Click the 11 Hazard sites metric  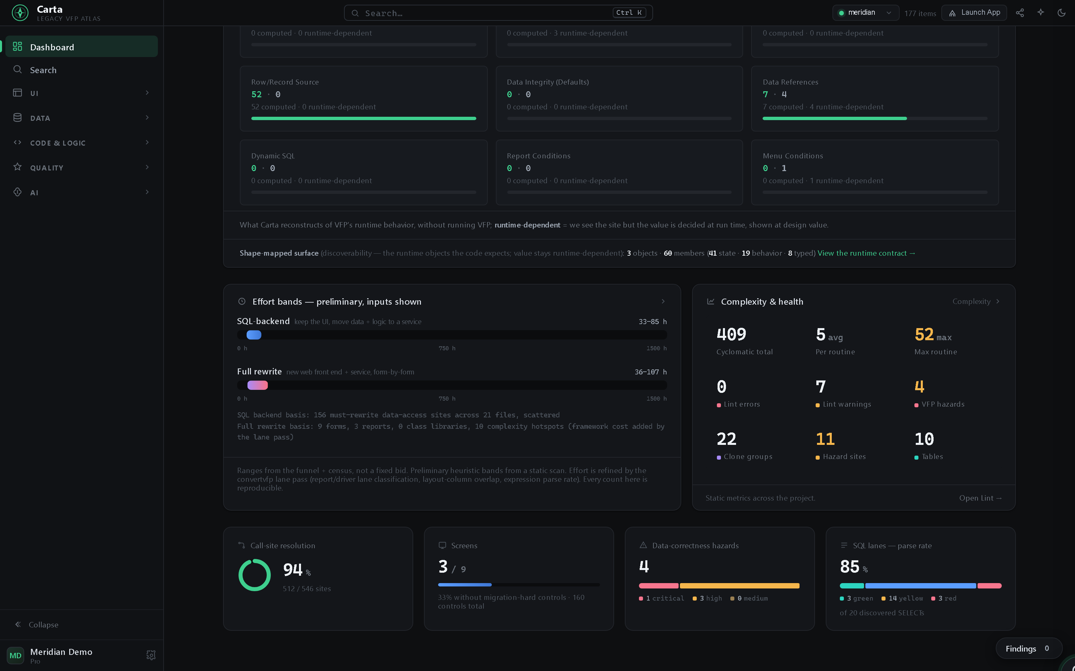(x=841, y=446)
